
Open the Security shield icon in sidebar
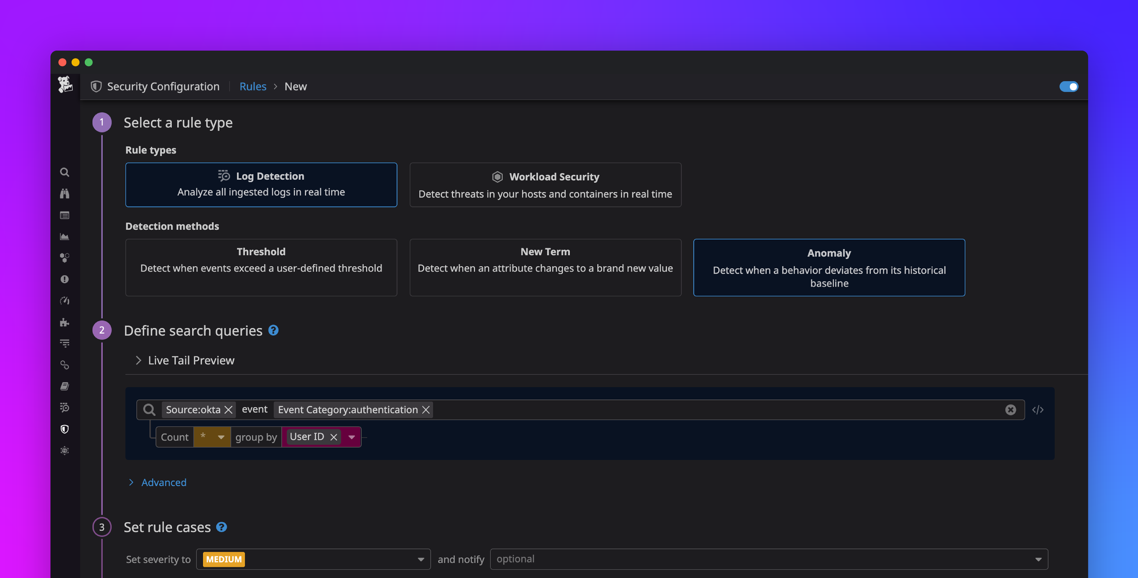click(x=64, y=429)
